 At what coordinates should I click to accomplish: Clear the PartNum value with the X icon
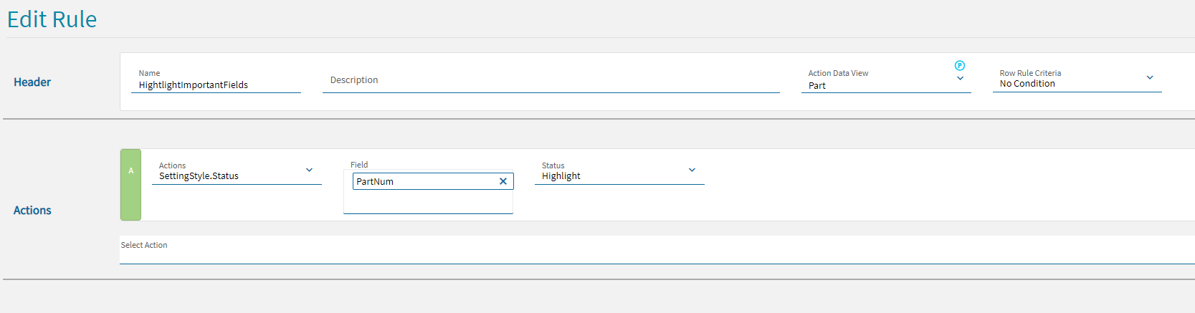coord(503,181)
